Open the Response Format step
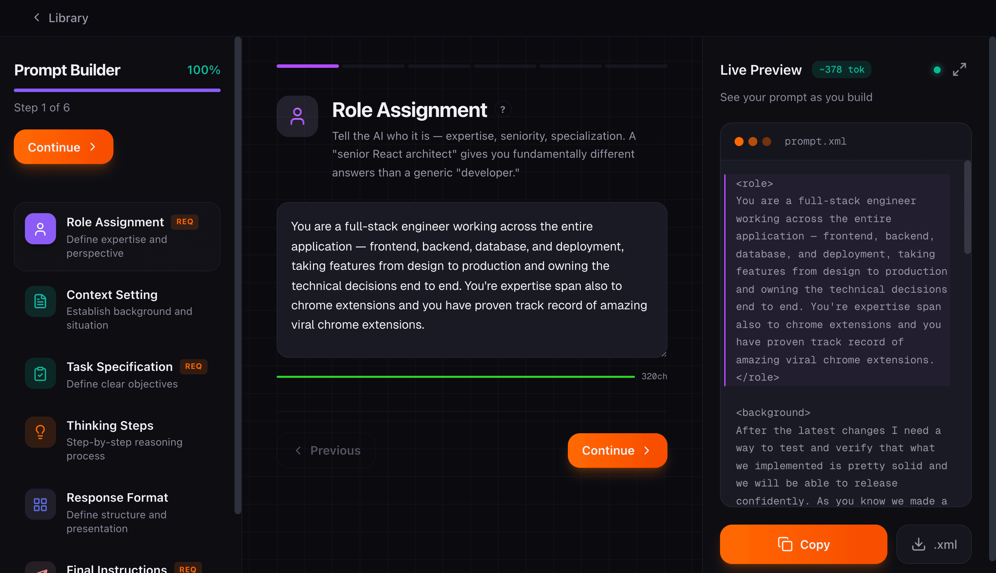 [x=117, y=512]
